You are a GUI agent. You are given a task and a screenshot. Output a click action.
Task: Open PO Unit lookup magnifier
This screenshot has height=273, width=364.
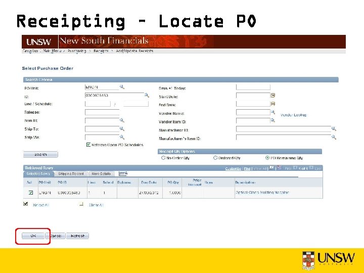click(122, 87)
